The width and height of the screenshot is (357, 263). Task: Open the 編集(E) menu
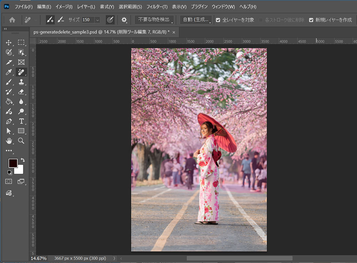44,7
